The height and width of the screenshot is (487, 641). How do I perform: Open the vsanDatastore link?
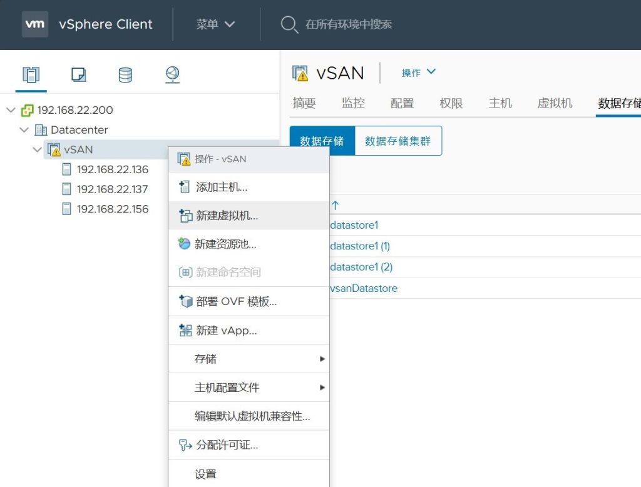[364, 288]
